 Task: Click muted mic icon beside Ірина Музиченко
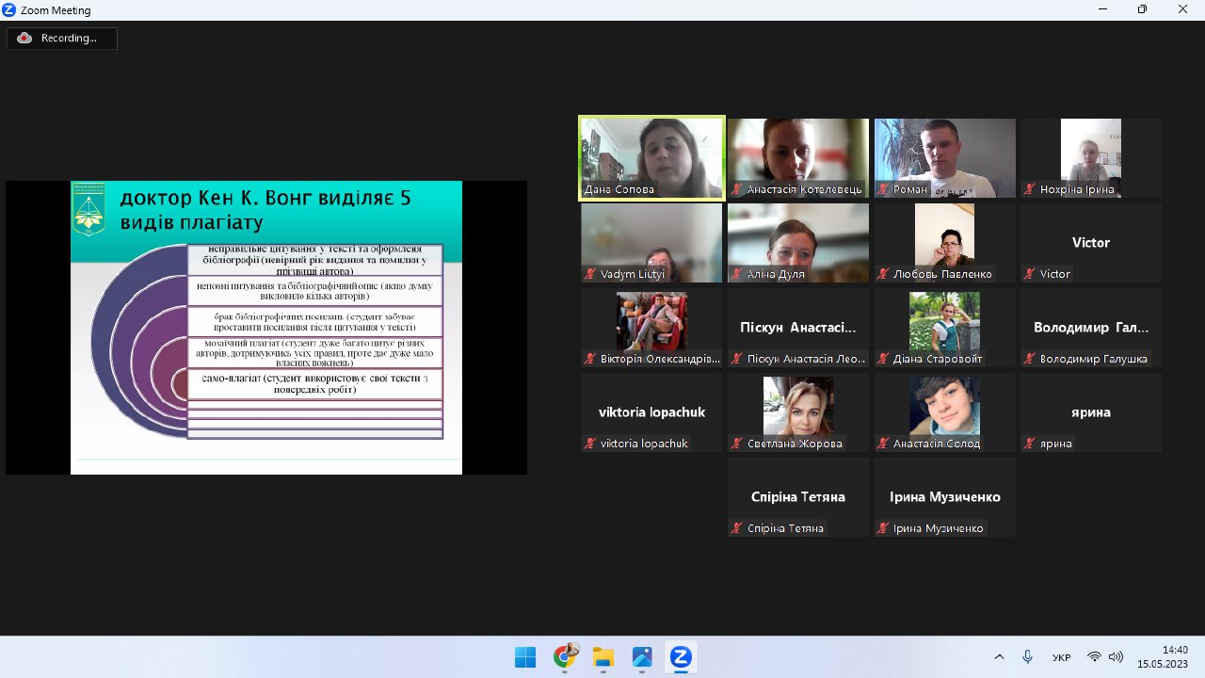tap(884, 528)
